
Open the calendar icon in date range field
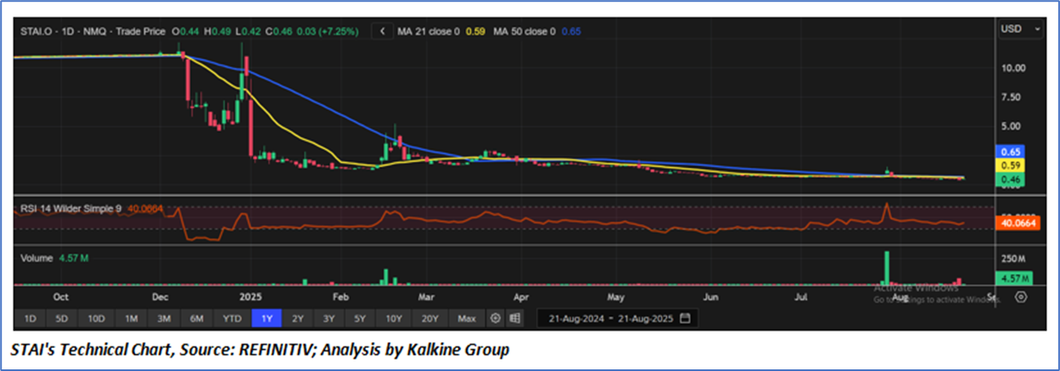(x=685, y=318)
